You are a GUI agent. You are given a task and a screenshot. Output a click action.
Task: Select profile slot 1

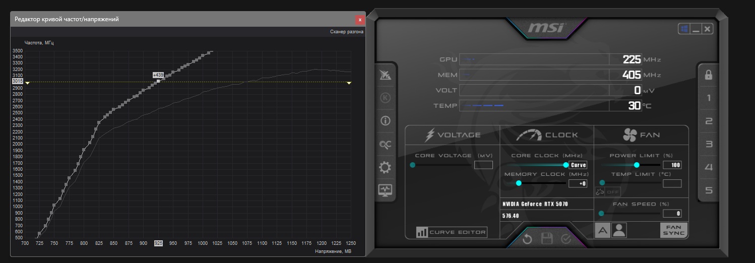[x=709, y=98]
